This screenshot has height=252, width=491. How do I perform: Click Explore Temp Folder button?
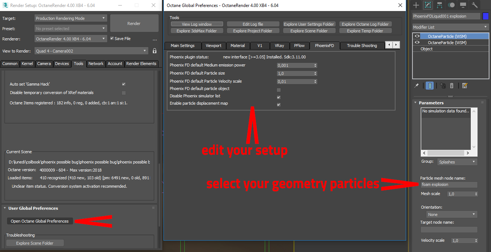click(x=365, y=31)
